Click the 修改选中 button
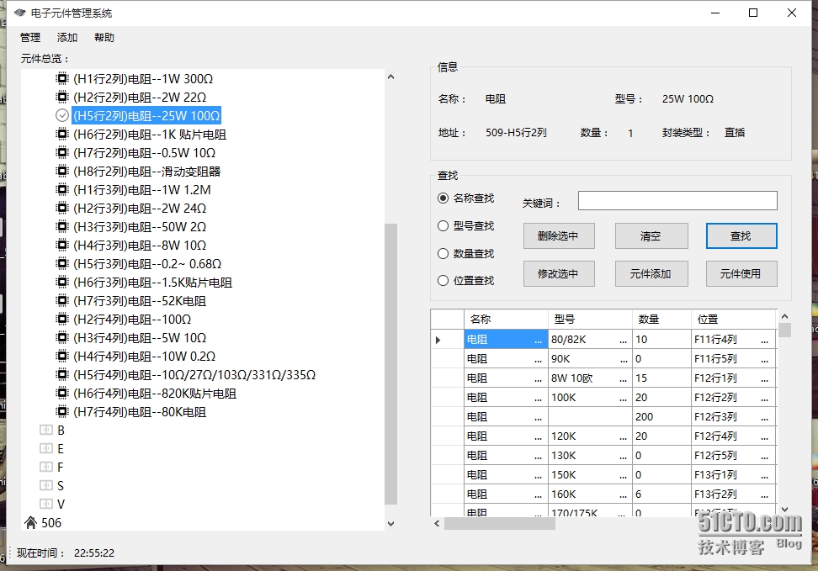Viewport: 818px width, 571px height. (559, 274)
